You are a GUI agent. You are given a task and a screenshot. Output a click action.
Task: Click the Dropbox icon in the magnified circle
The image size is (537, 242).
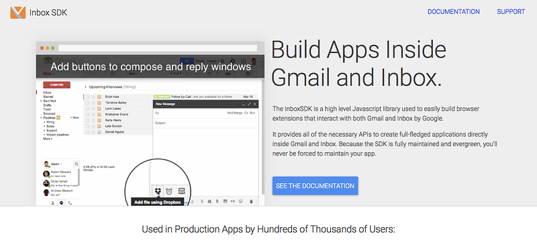(158, 191)
